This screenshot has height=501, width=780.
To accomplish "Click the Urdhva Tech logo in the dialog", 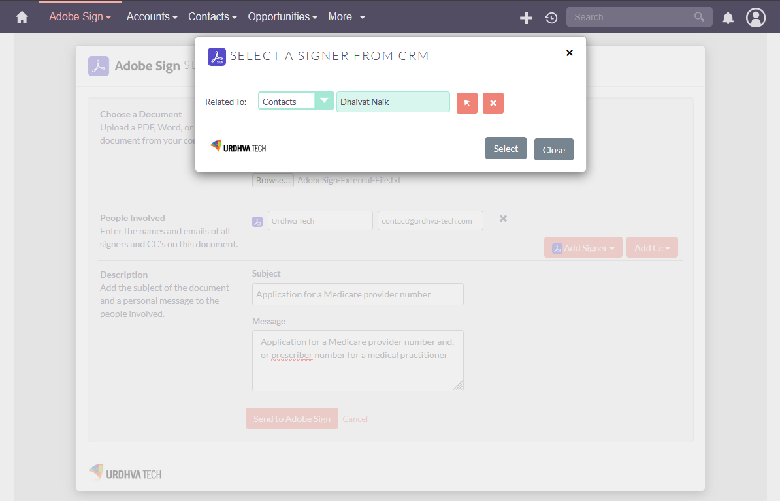I will pyautogui.click(x=237, y=148).
